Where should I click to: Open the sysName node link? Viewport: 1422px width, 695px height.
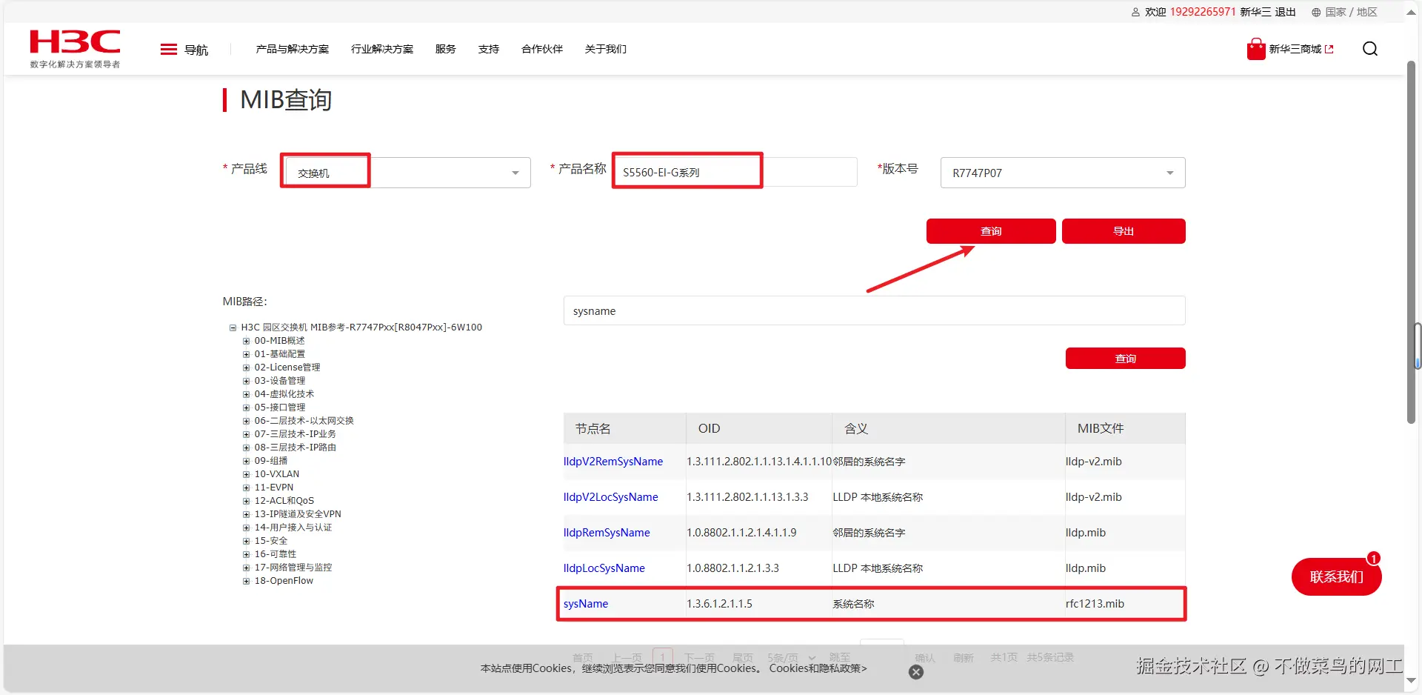586,604
